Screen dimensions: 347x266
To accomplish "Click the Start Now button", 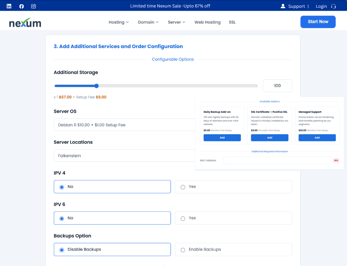I will (318, 22).
